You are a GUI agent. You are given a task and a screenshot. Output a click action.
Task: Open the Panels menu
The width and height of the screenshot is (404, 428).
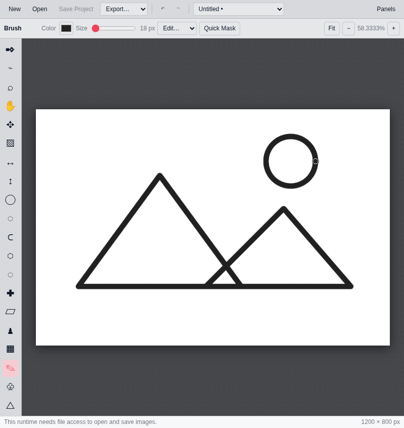point(386,9)
